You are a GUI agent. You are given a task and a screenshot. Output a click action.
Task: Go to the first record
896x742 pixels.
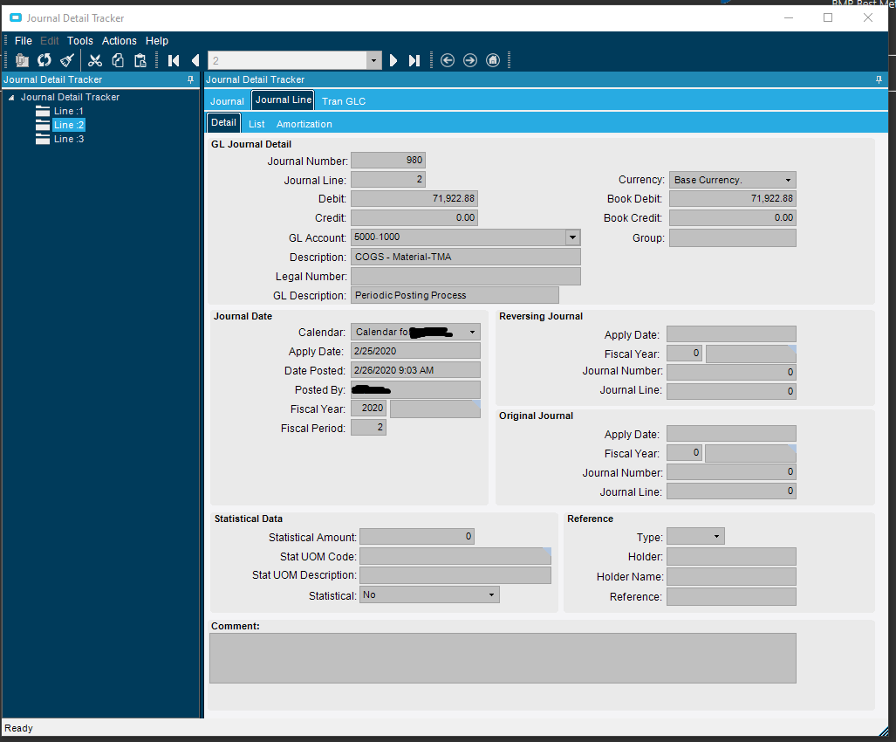click(x=174, y=60)
